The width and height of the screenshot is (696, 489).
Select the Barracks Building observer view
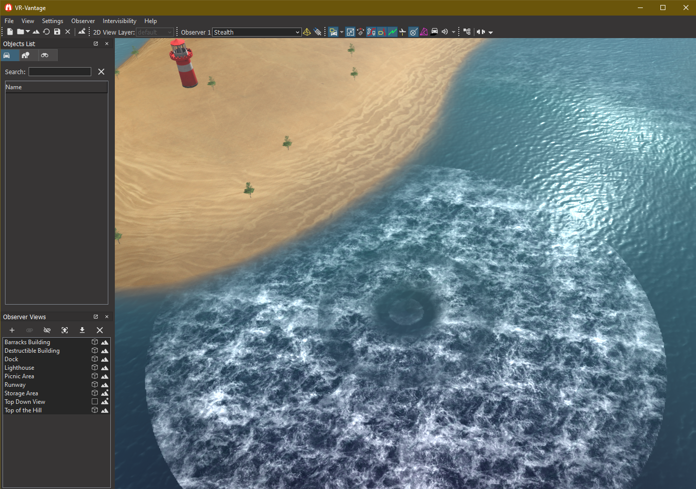tap(27, 342)
